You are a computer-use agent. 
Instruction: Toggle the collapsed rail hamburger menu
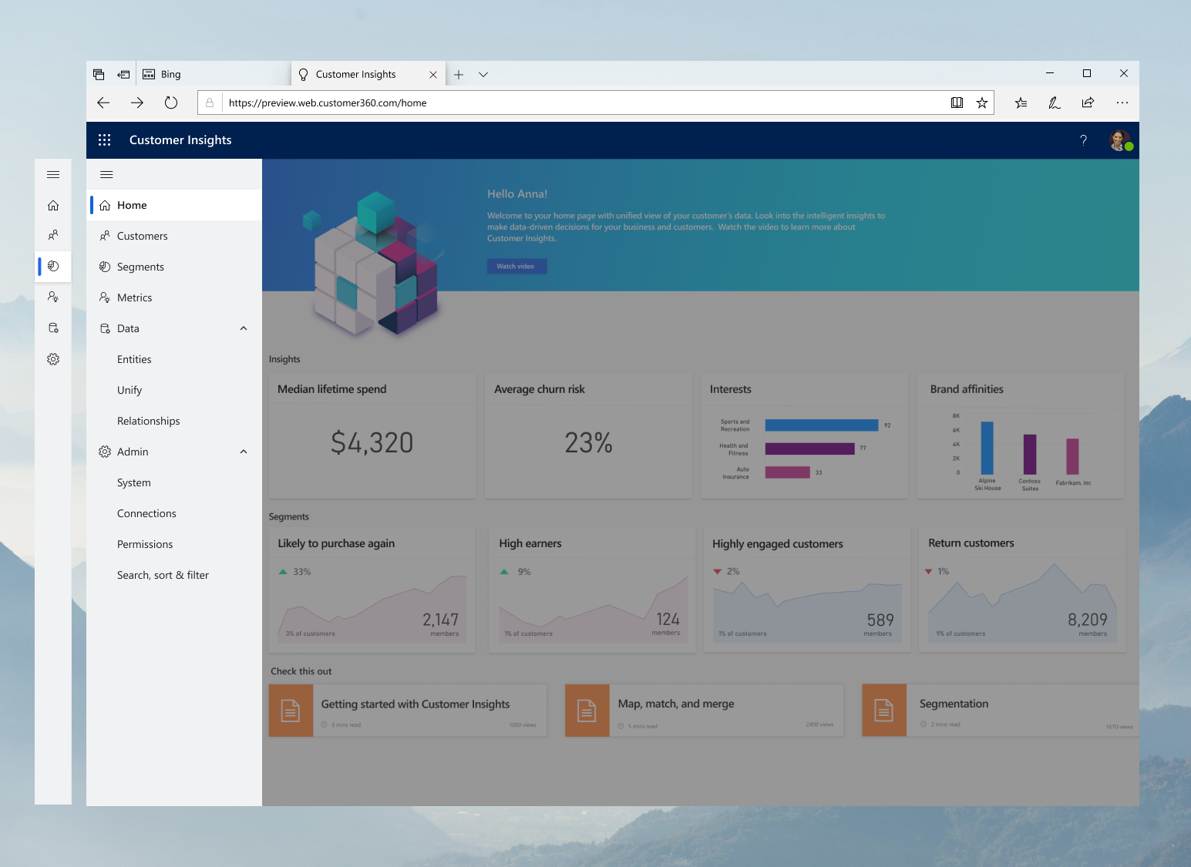point(53,175)
